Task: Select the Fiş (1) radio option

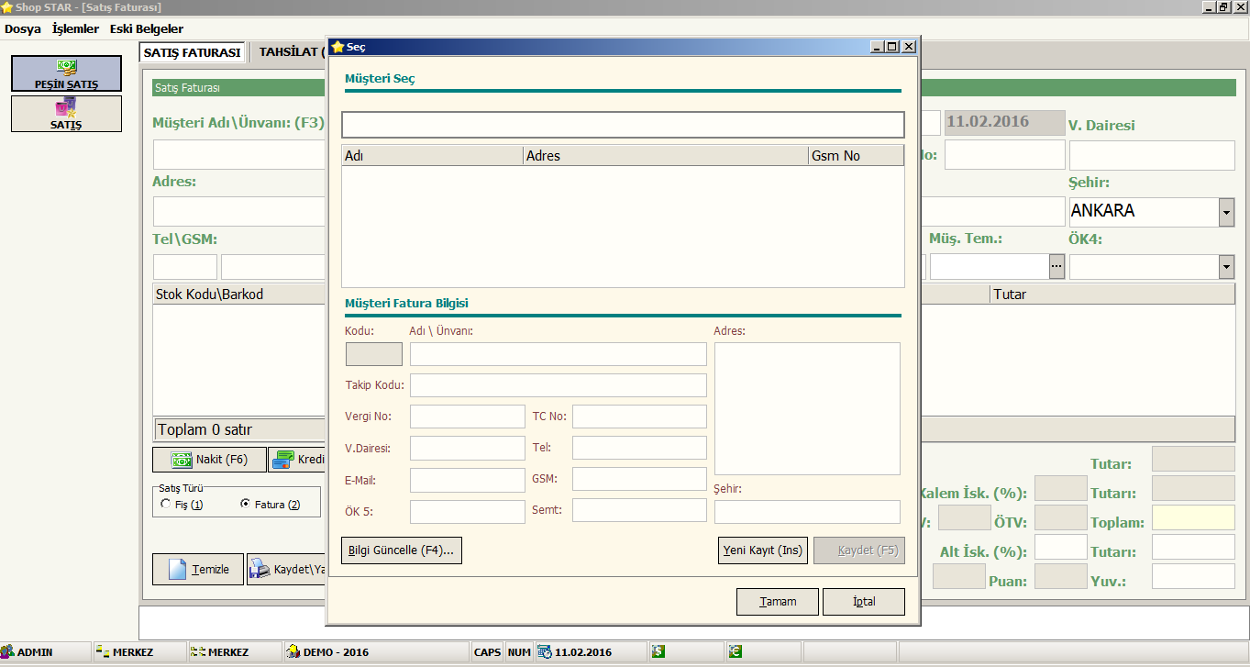Action: point(165,504)
